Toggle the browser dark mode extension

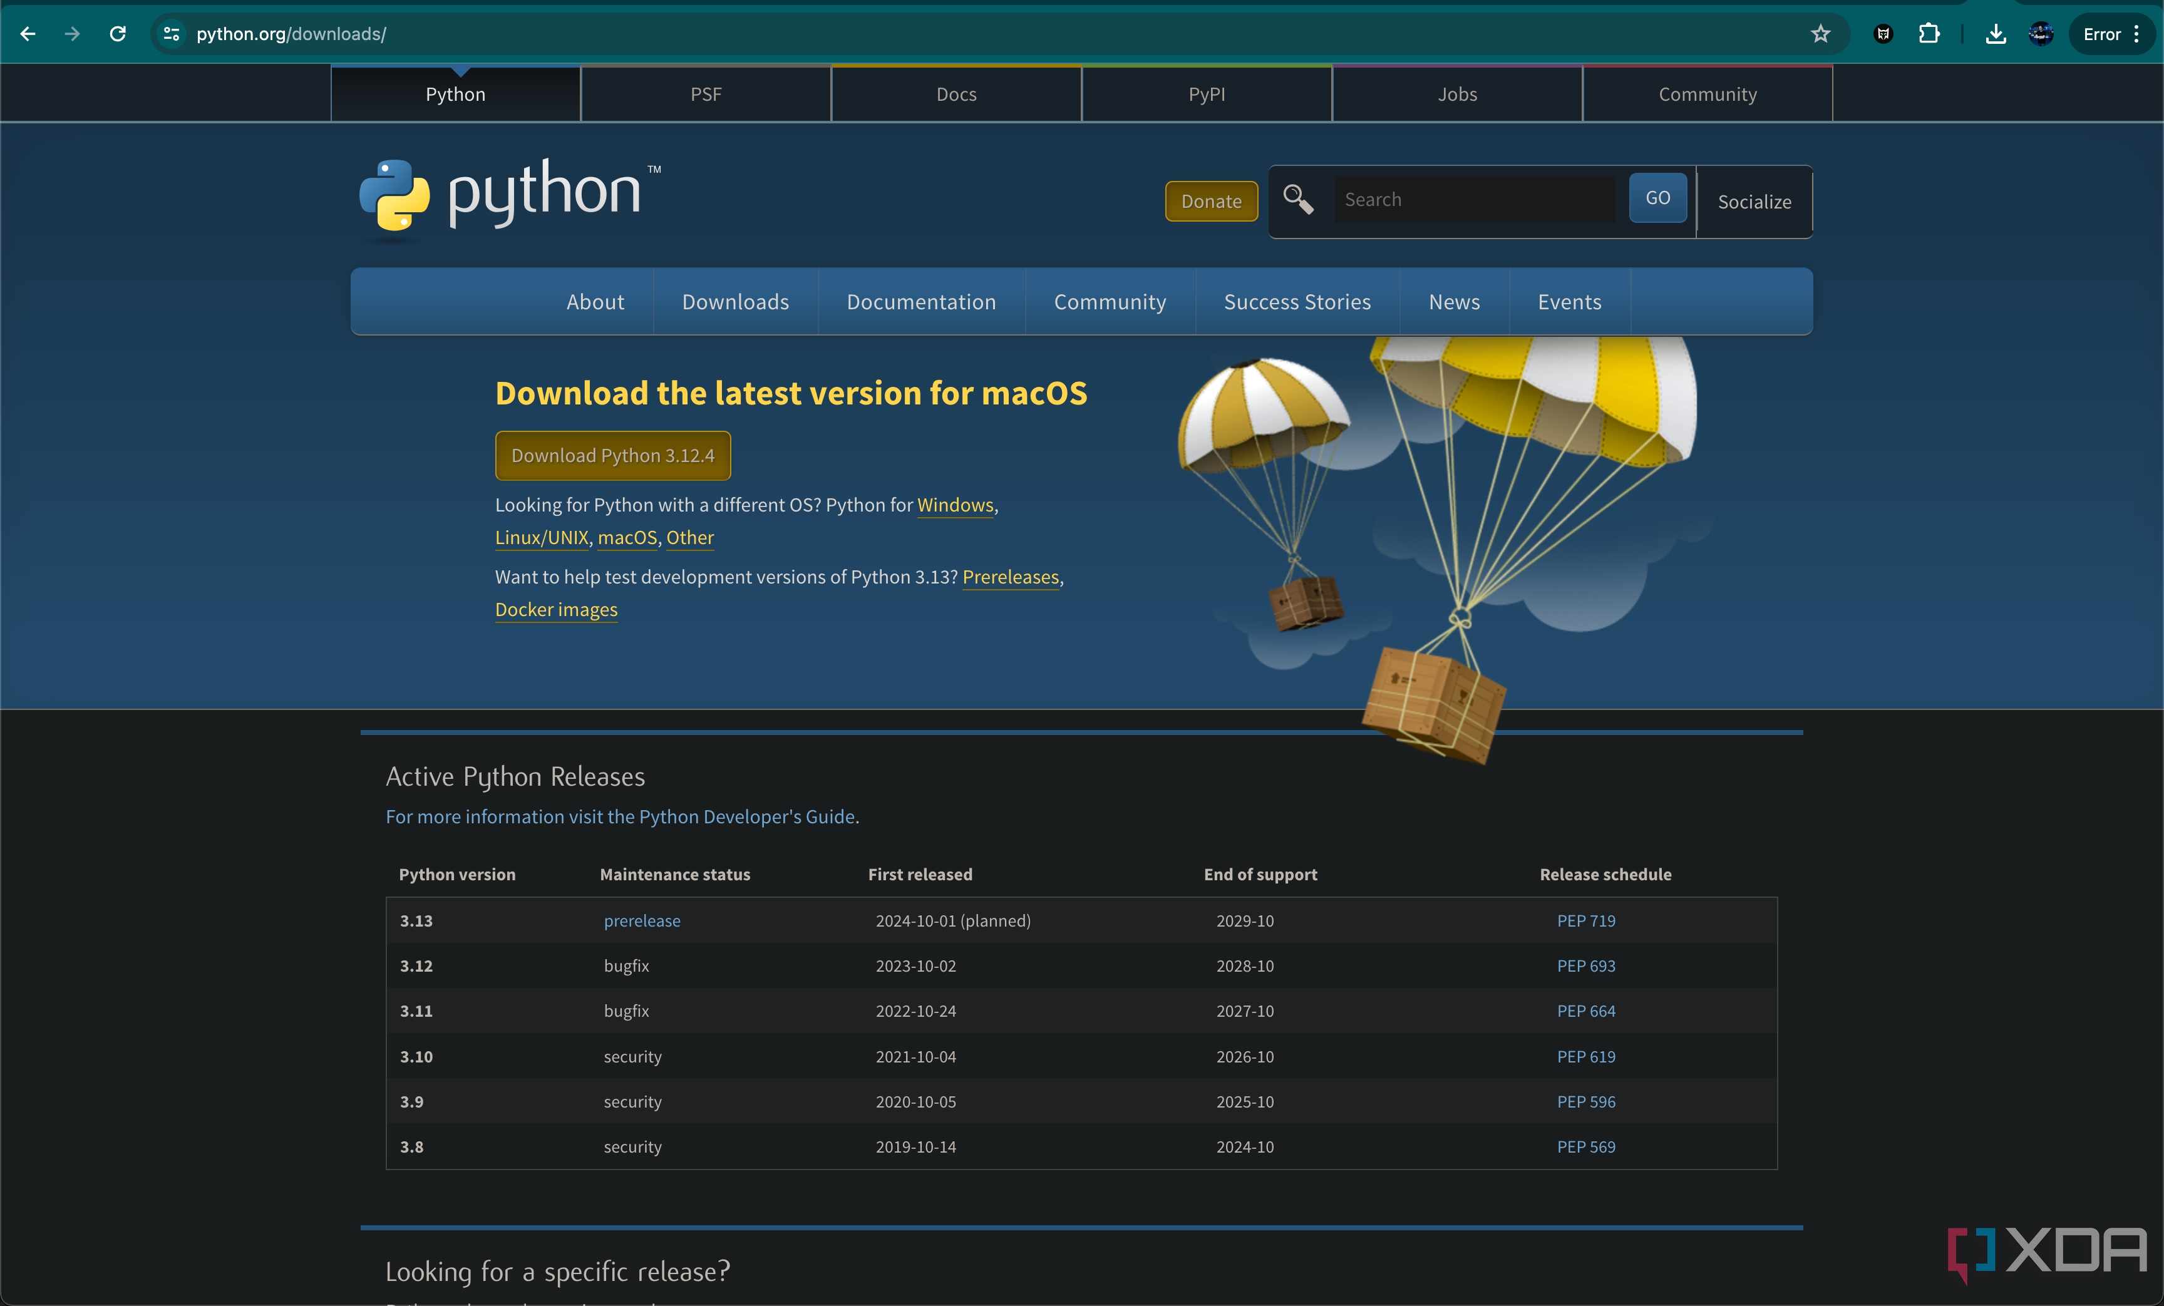1883,33
